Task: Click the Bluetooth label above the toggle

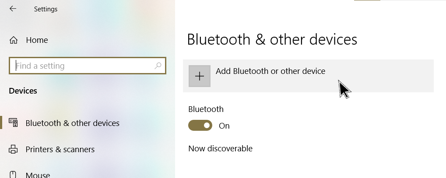Action: tap(206, 109)
